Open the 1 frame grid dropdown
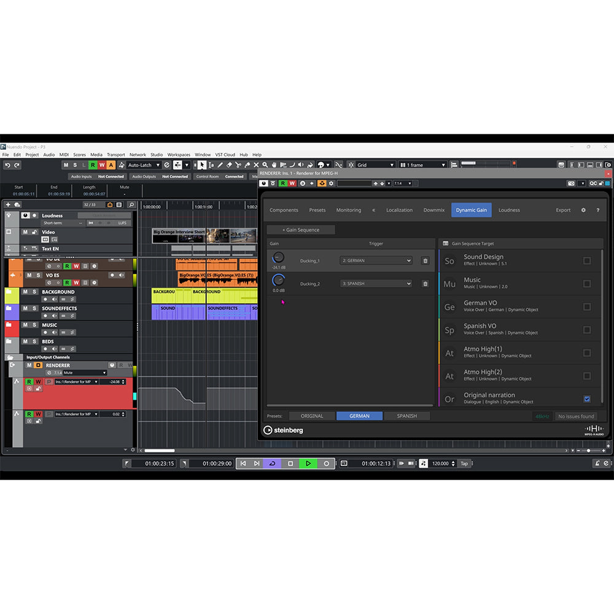 pyautogui.click(x=423, y=165)
